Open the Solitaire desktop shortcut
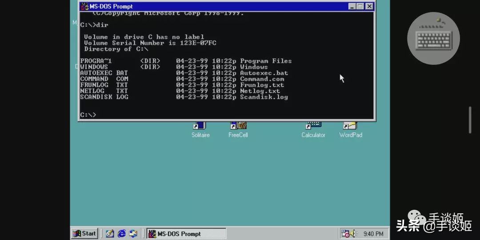The height and width of the screenshot is (240, 480). coord(200,130)
